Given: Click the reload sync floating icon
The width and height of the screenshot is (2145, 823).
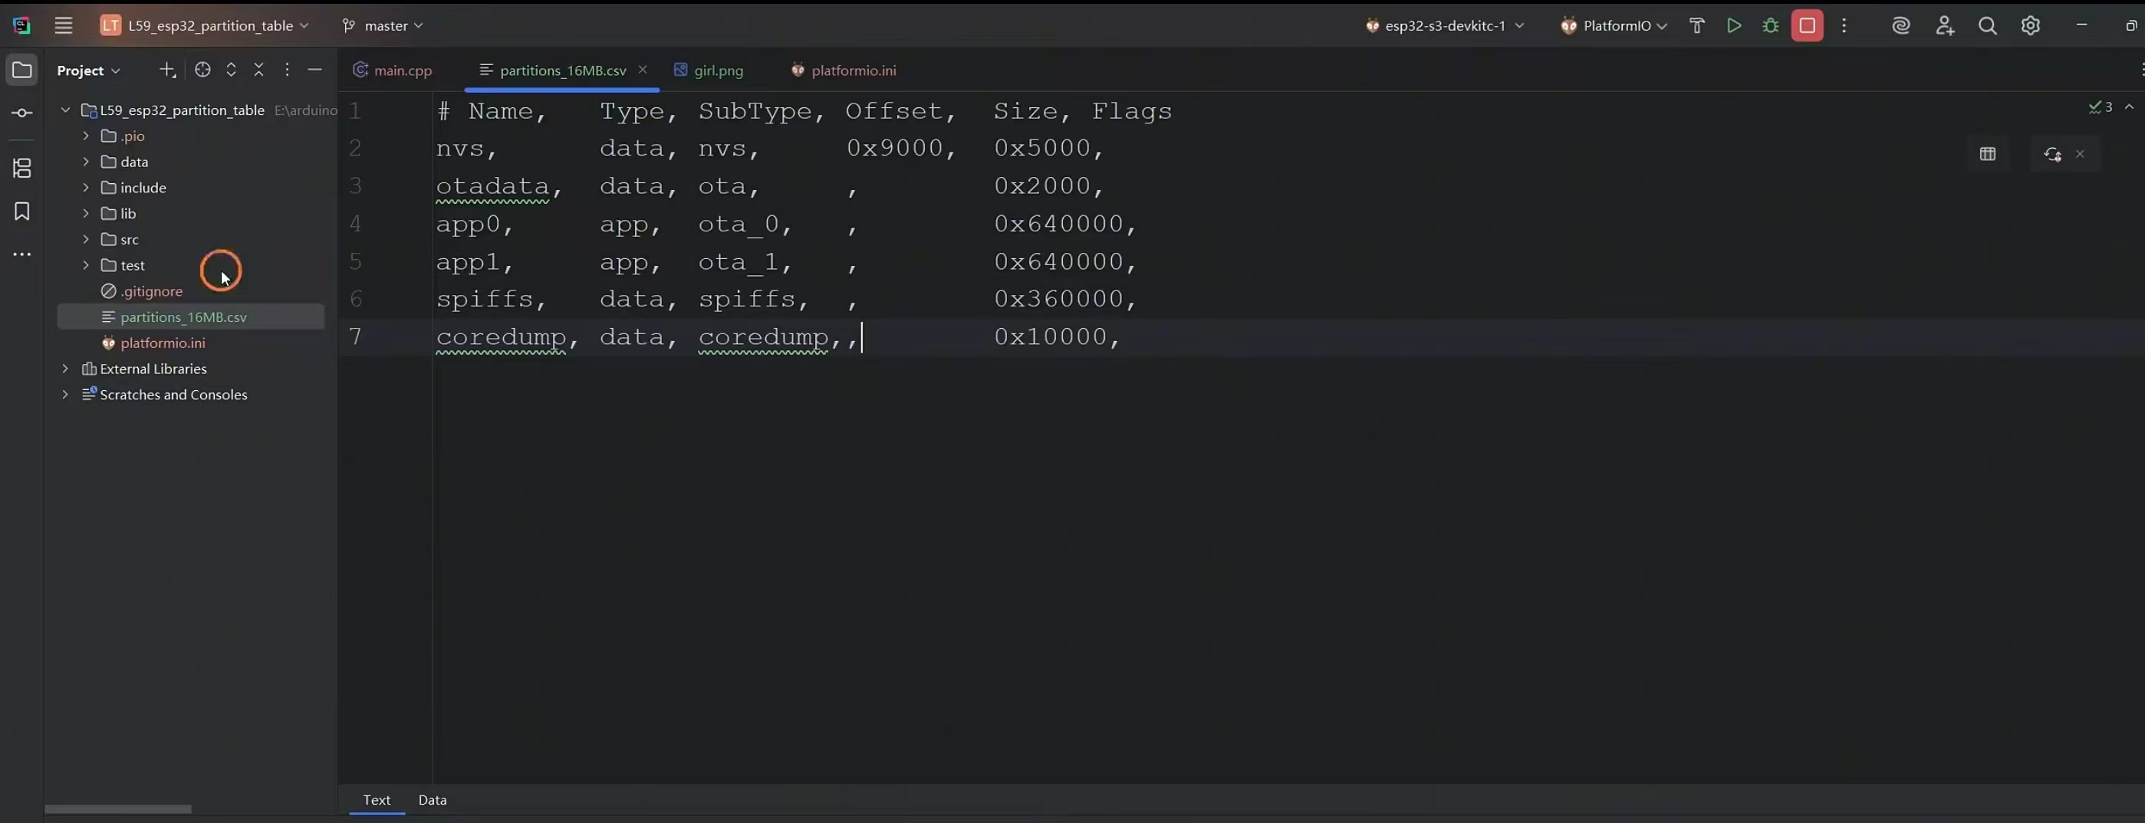Looking at the screenshot, I should 2051,154.
